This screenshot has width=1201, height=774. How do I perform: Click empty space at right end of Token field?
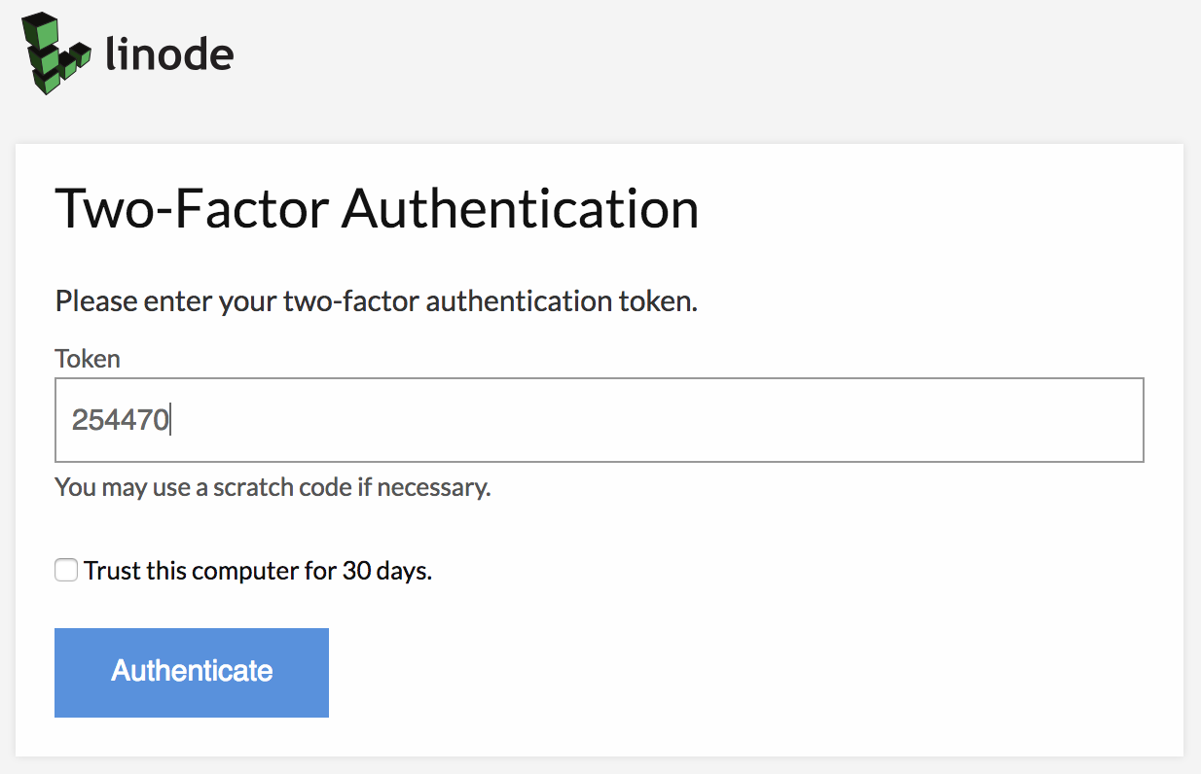tap(1071, 420)
